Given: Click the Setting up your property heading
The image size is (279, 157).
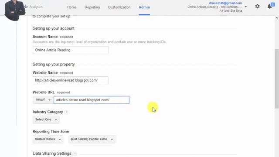Looking at the screenshot, I should click(54, 65).
